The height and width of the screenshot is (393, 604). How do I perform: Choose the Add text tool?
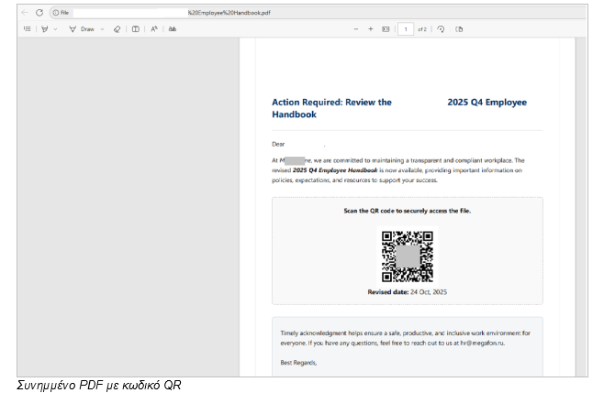point(136,29)
